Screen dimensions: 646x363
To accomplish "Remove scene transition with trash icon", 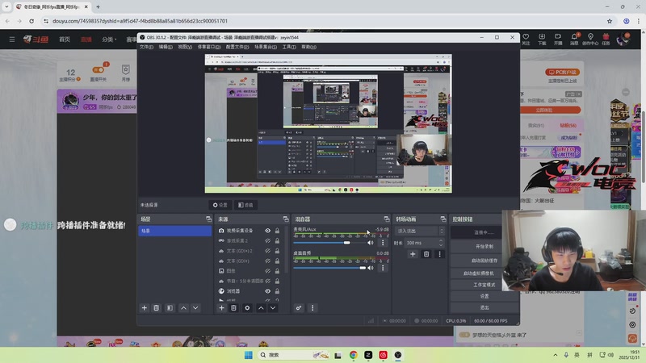I will pyautogui.click(x=426, y=254).
